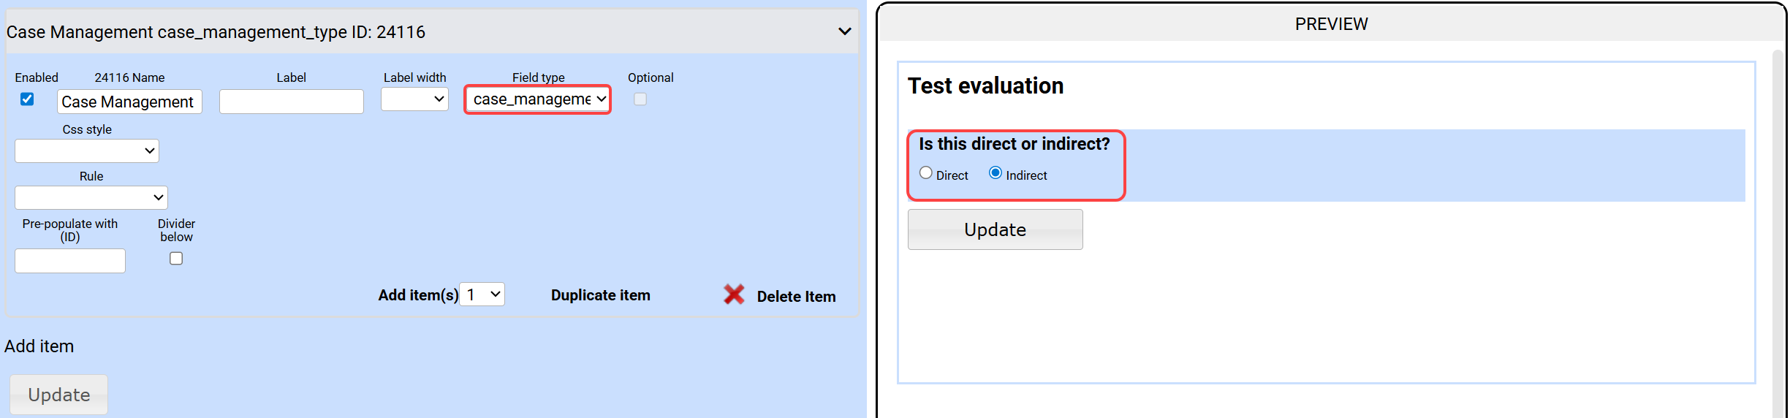1790x418 pixels.
Task: Expand the Css style dropdown
Action: (x=87, y=151)
